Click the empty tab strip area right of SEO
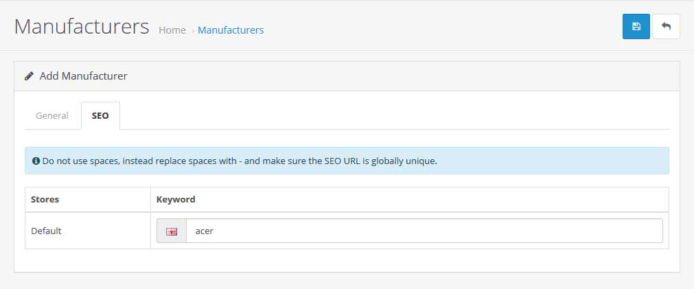 tap(394, 115)
